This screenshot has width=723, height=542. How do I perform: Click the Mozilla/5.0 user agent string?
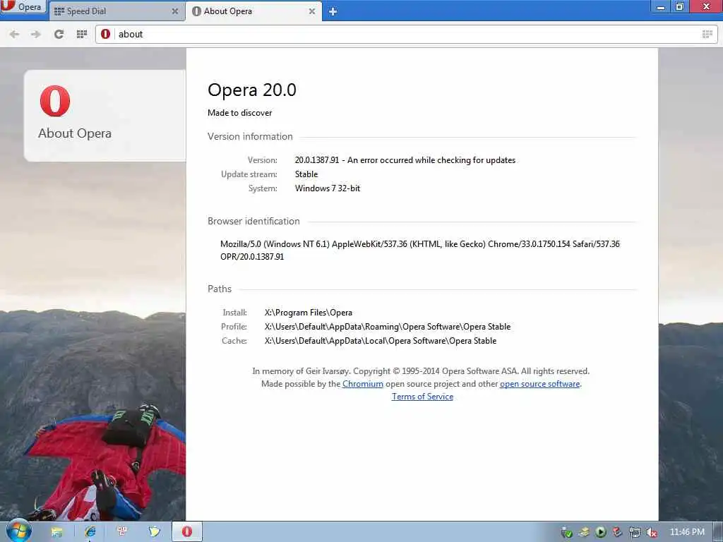point(419,251)
